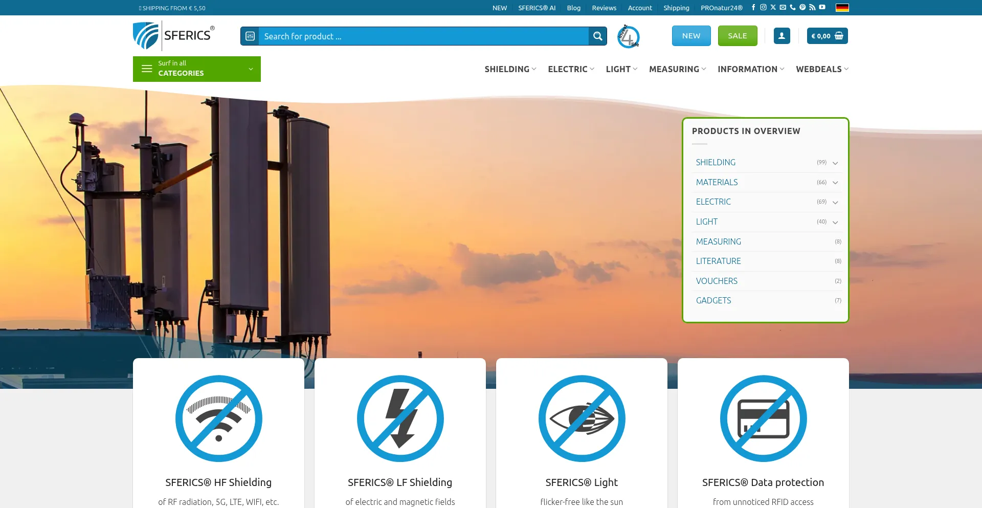Click the blue NEW button
The image size is (982, 508).
[x=691, y=36]
